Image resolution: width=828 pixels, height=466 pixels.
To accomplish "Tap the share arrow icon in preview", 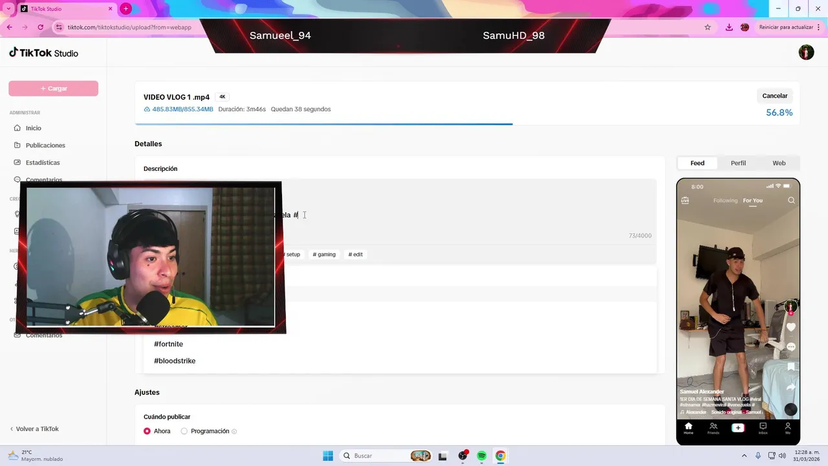I will (790, 387).
